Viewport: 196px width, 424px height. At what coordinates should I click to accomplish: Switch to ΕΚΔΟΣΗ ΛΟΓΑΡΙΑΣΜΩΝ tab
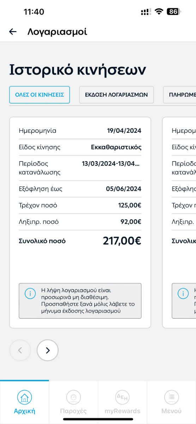(x=117, y=95)
